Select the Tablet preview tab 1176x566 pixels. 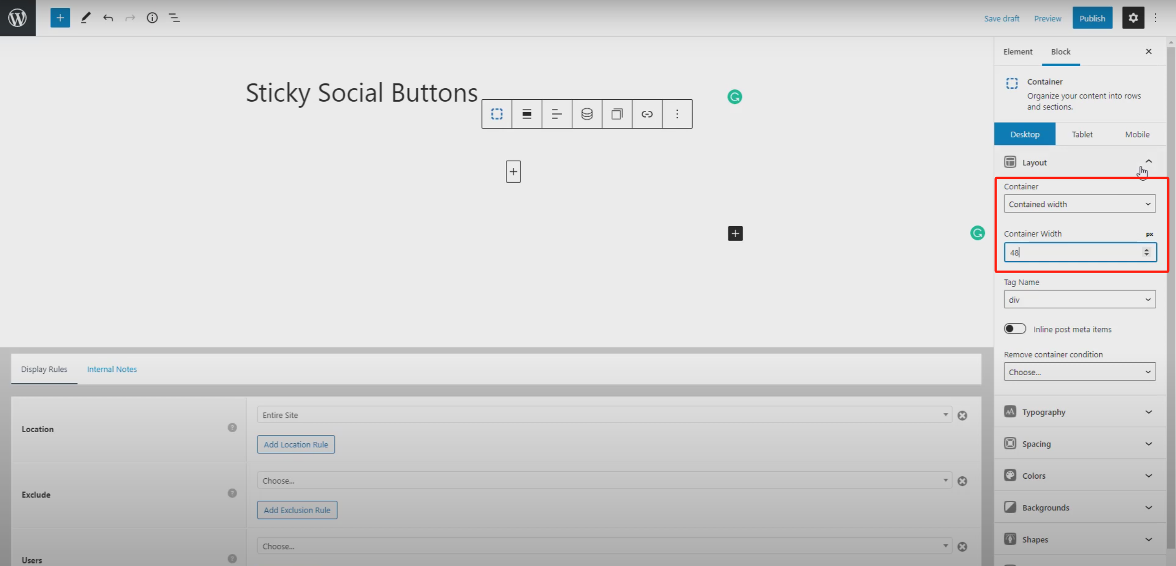point(1082,134)
